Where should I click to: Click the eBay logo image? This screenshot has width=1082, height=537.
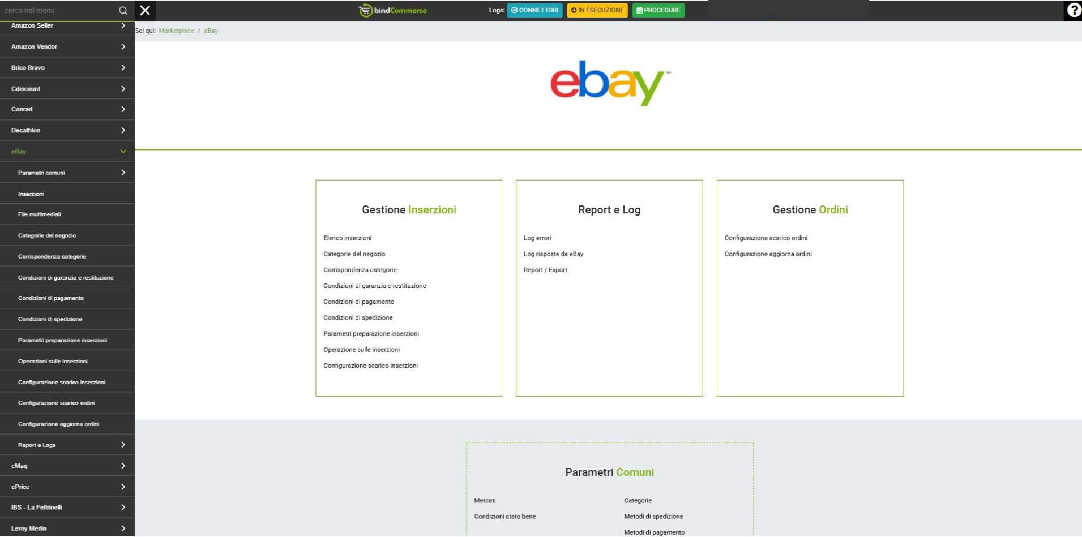(610, 83)
